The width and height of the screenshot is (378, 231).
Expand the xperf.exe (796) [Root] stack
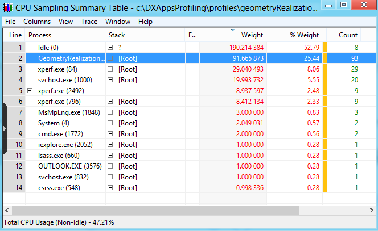click(x=110, y=102)
